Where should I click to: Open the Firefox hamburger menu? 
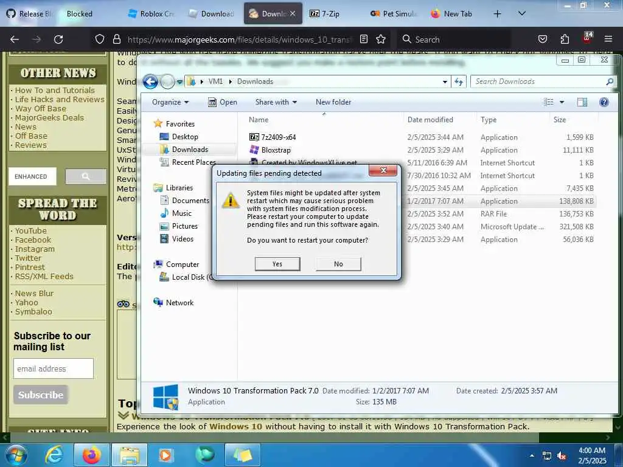pos(608,39)
